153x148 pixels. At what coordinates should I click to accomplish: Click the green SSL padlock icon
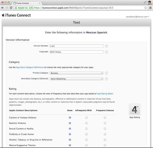[x=16, y=8]
